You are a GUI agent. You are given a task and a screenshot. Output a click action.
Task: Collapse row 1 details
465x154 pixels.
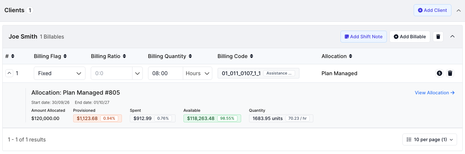tap(9, 73)
